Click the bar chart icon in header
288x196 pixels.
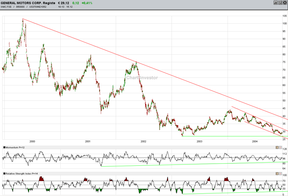point(276,3)
